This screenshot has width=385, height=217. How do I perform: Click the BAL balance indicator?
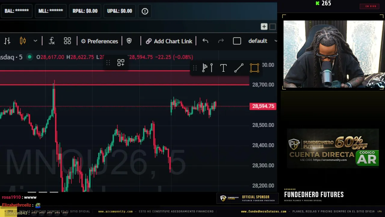point(17,11)
